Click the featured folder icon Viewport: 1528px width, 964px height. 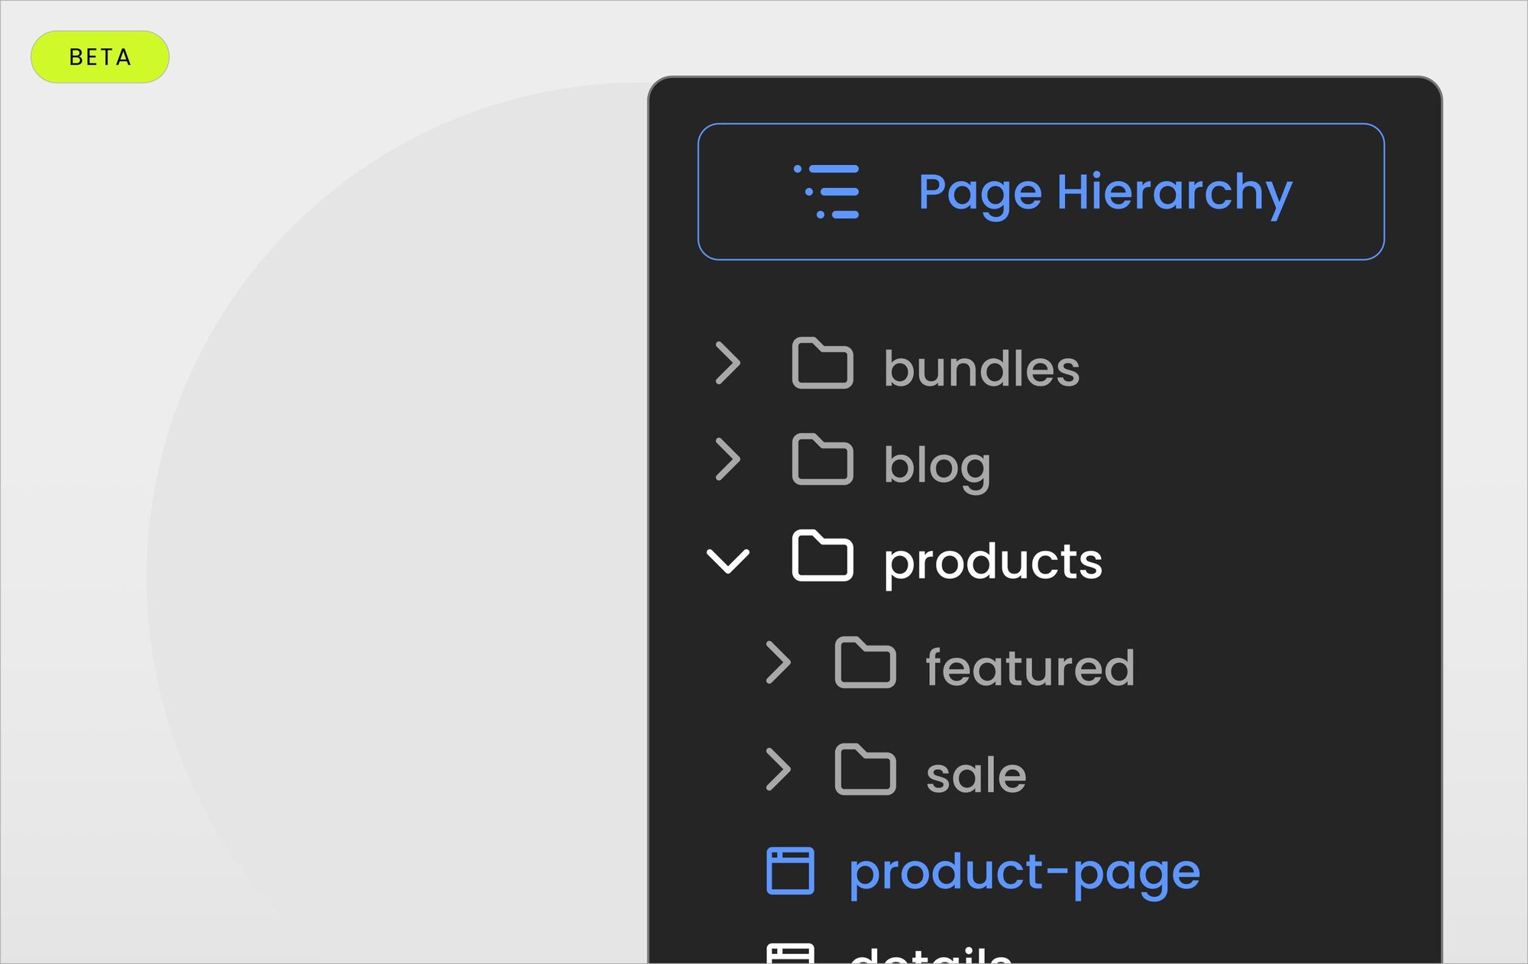pyautogui.click(x=865, y=662)
